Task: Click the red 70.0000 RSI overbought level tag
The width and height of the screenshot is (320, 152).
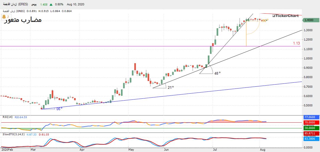Action: click(311, 122)
